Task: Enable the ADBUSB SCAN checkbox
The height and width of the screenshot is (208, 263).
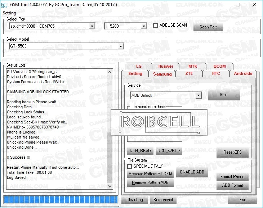Action: (156, 25)
